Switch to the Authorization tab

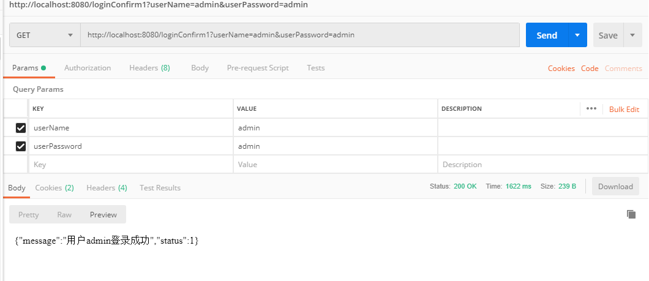[88, 68]
